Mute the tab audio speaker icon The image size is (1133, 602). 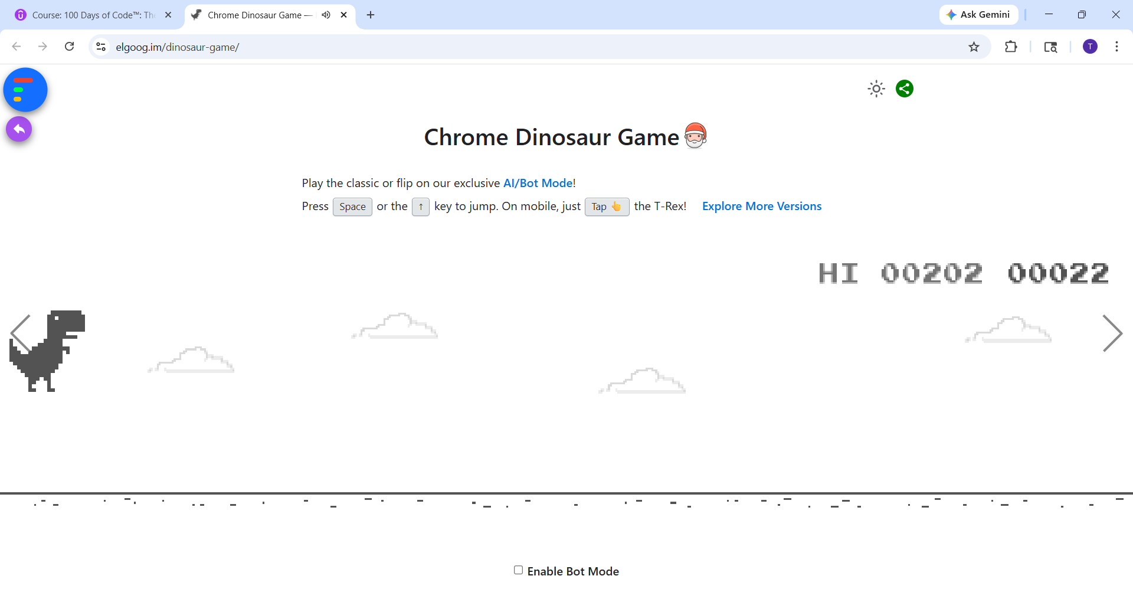coord(326,15)
